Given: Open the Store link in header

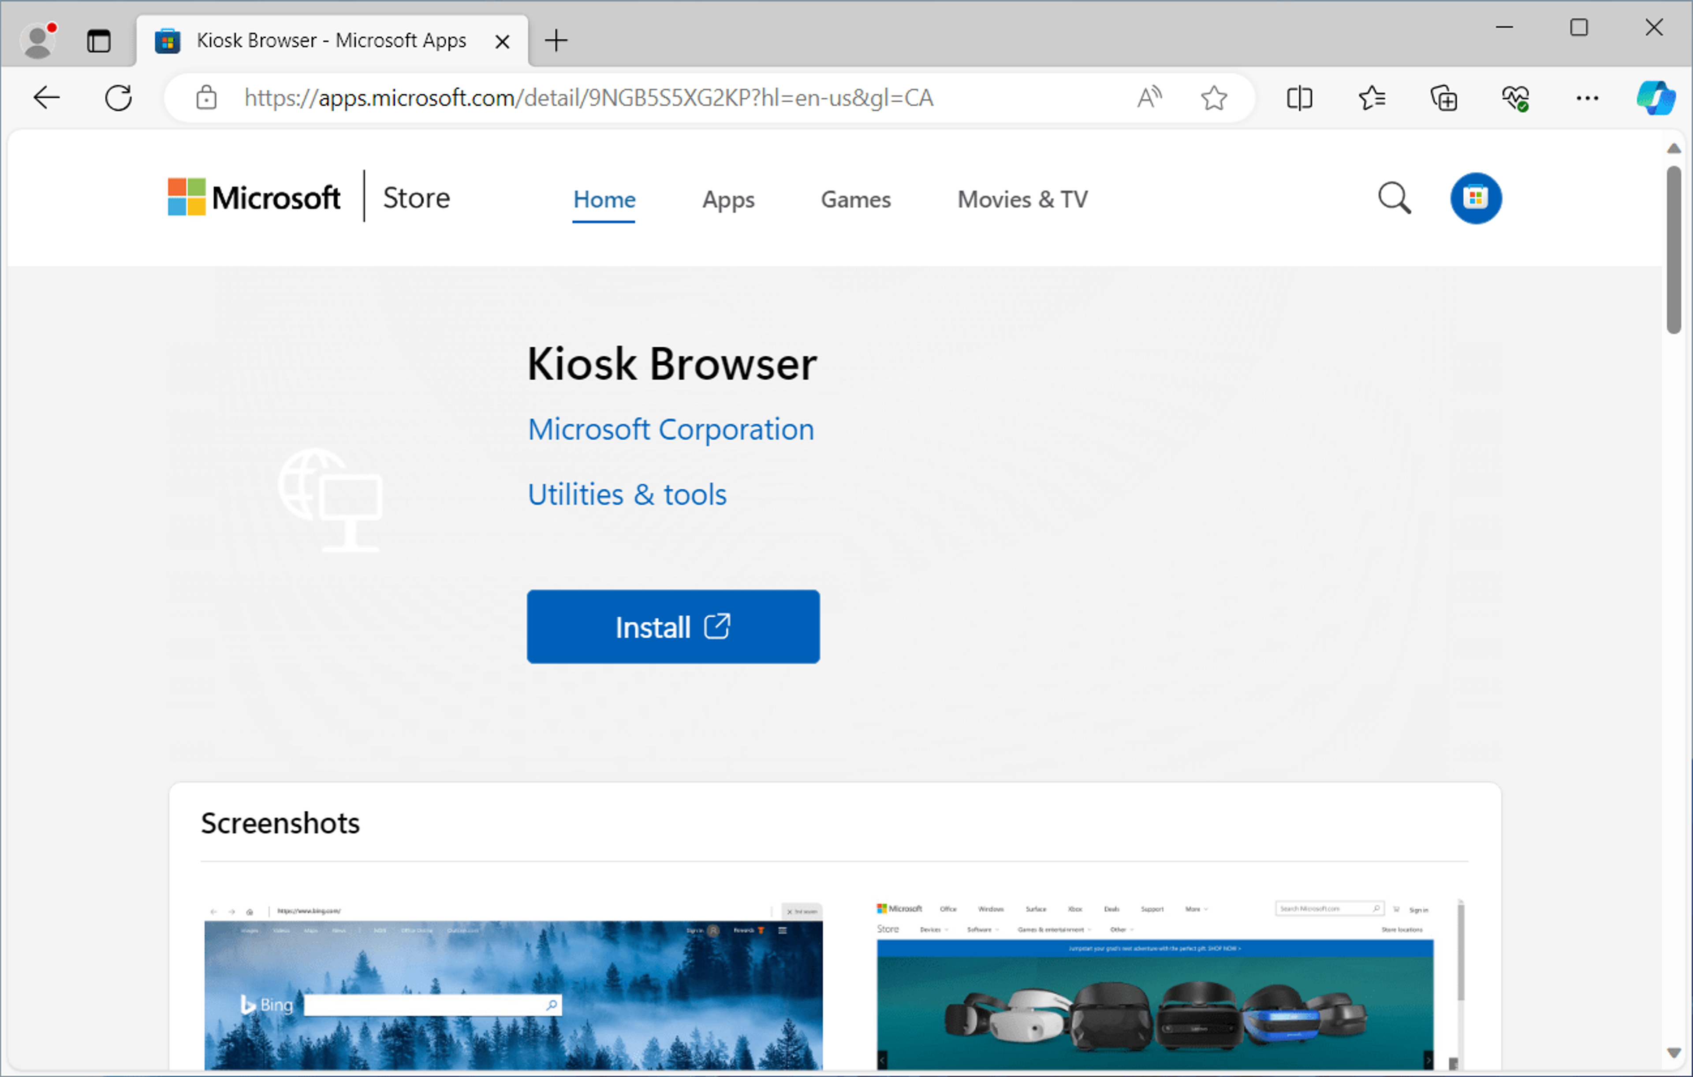Looking at the screenshot, I should coord(416,198).
